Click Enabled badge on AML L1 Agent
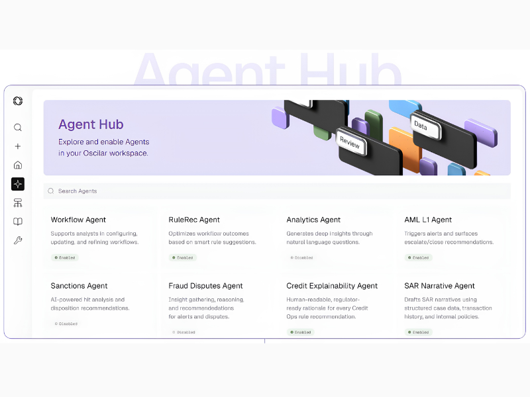Image resolution: width=530 pixels, height=397 pixels. pos(419,257)
